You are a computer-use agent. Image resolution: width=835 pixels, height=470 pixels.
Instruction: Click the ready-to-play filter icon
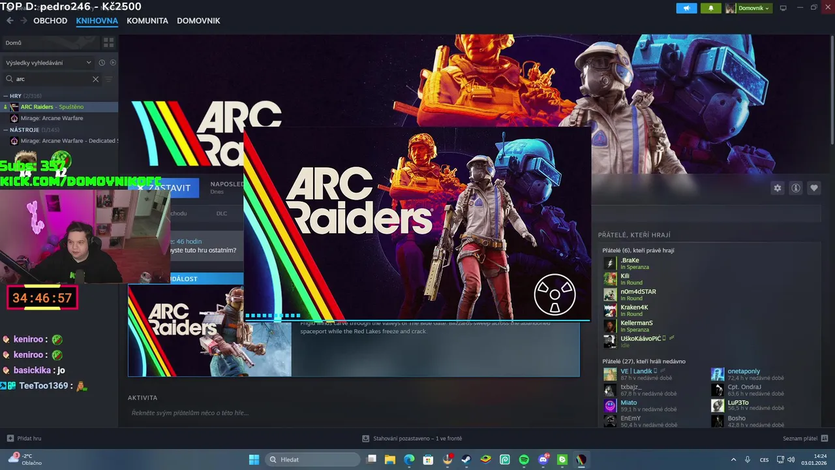(x=113, y=63)
